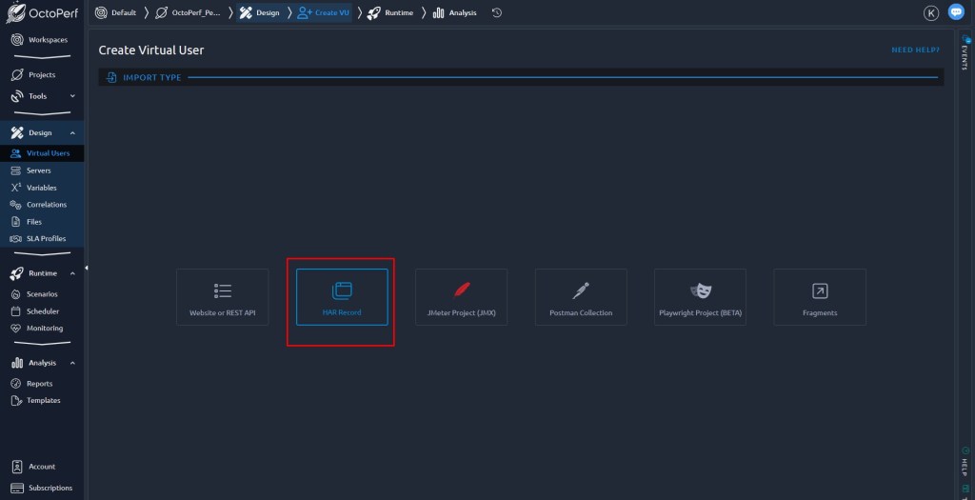Choose the JMeter Project (JMX) feather icon
975x500 pixels.
(x=461, y=290)
